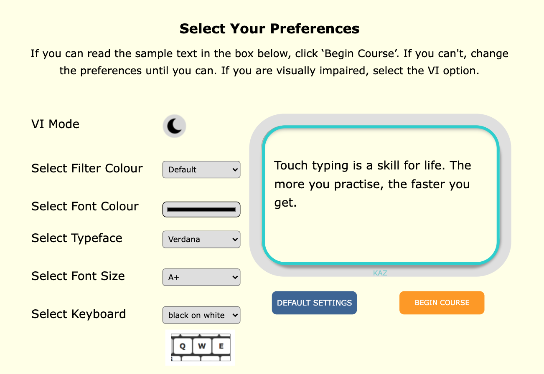Click the Begin Course button
This screenshot has width=544, height=374.
coord(442,303)
